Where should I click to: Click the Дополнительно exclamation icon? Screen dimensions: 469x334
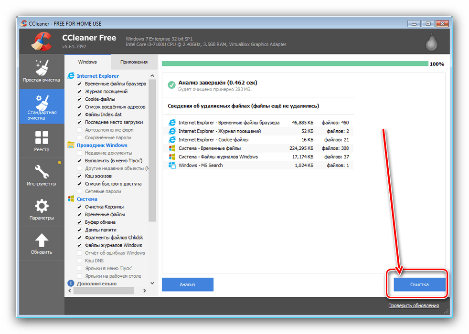pyautogui.click(x=71, y=283)
